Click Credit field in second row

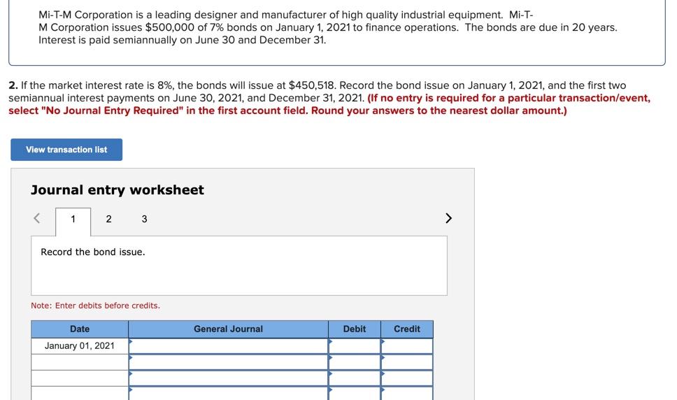(x=407, y=362)
